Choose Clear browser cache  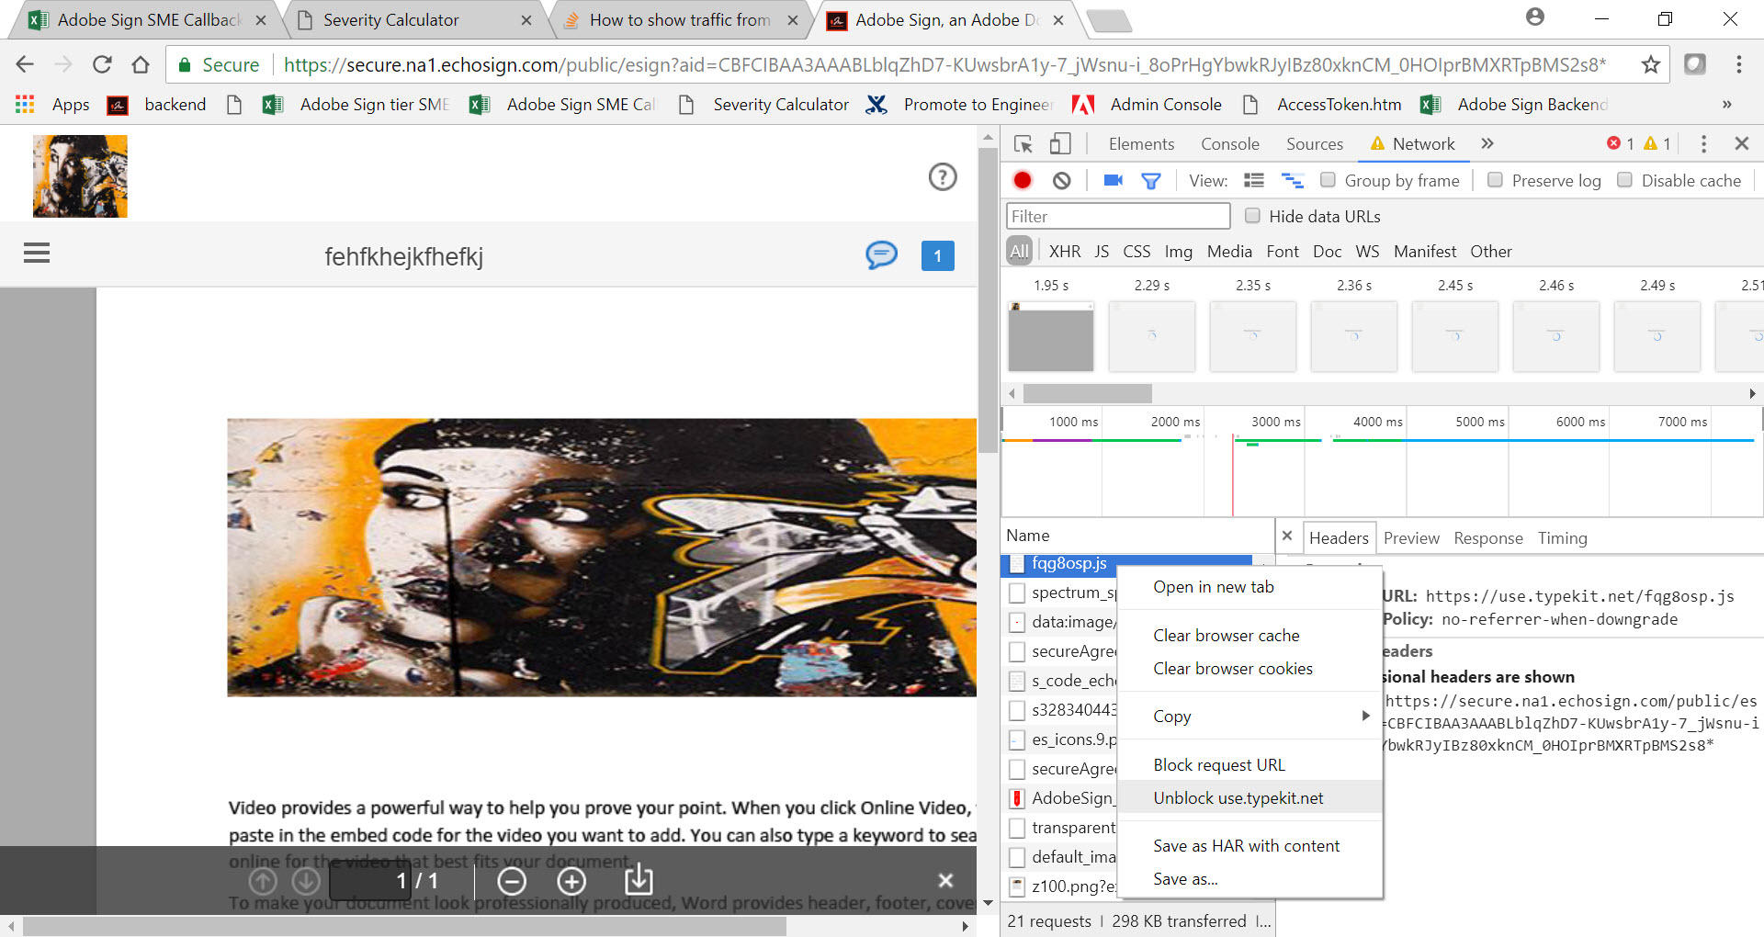pyautogui.click(x=1249, y=636)
